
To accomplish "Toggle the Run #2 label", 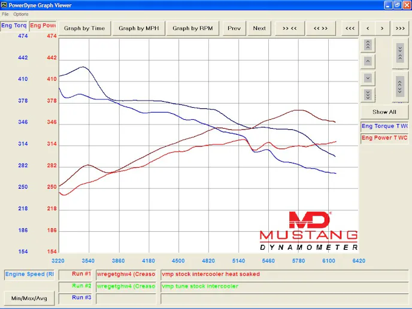I will click(81, 286).
